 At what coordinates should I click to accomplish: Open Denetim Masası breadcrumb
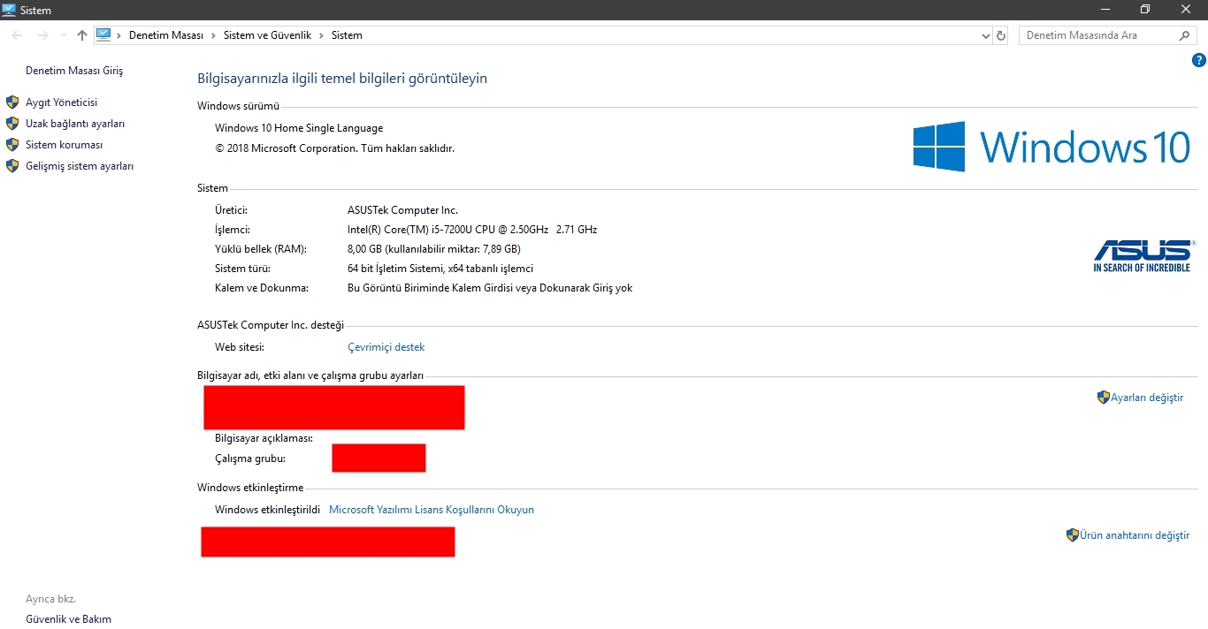coord(166,35)
